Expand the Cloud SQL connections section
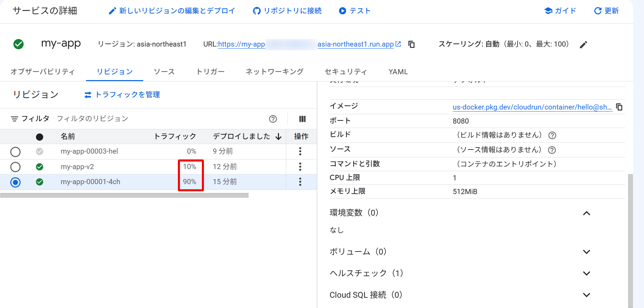This screenshot has width=644, height=308. point(586,295)
